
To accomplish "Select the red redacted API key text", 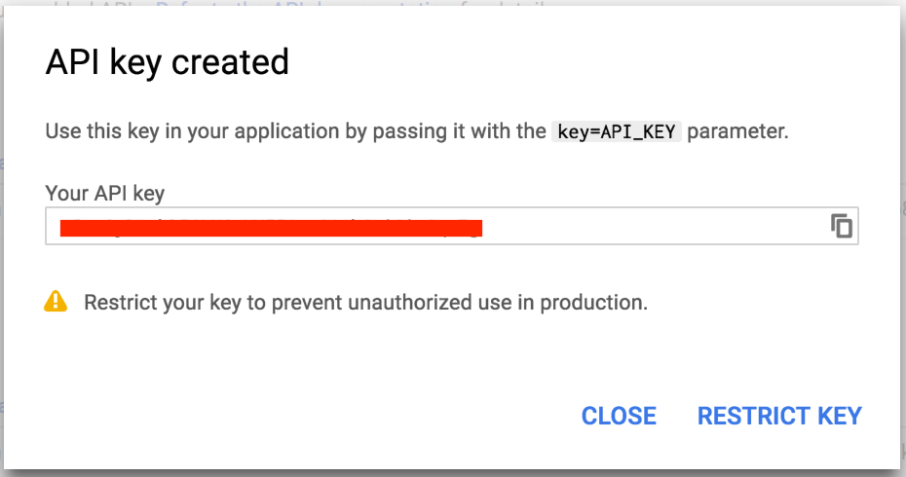I will (271, 228).
